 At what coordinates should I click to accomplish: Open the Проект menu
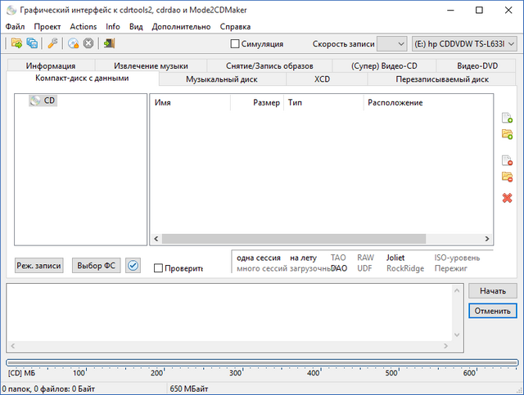coord(47,26)
